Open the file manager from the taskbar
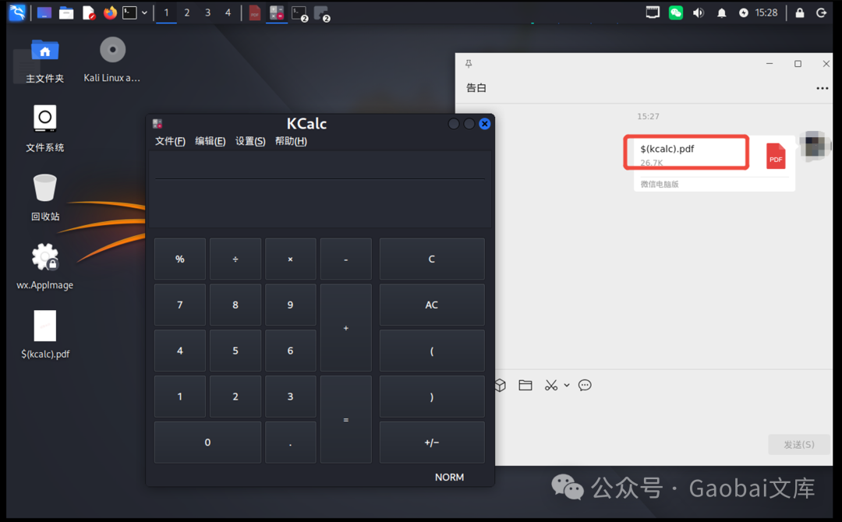This screenshot has width=842, height=522. [66, 12]
